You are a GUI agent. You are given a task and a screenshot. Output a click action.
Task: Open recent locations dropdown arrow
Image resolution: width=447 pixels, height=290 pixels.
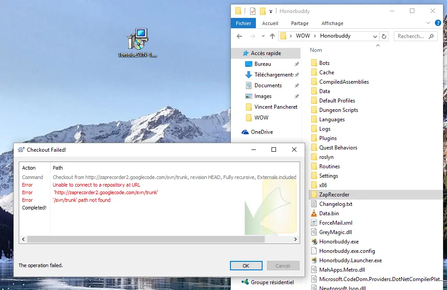(263, 36)
